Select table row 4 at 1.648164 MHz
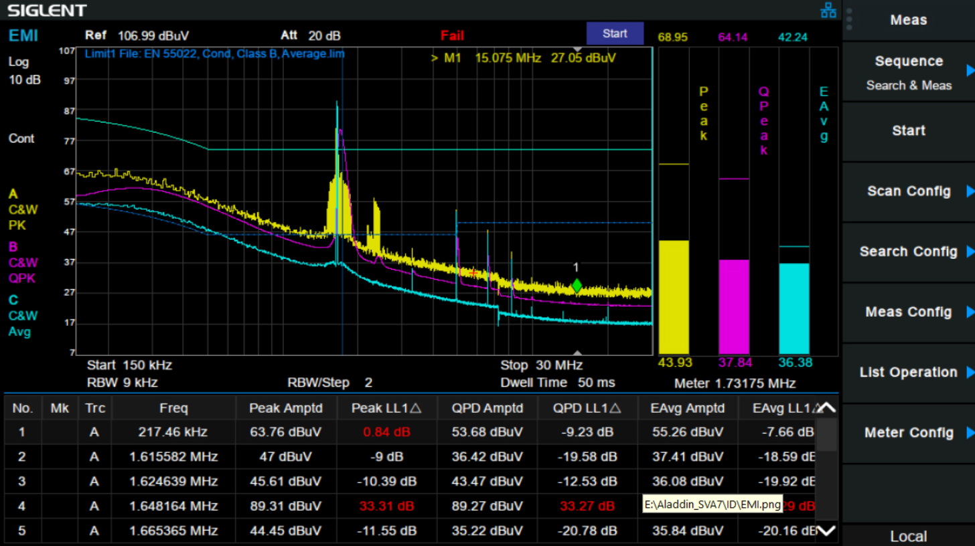This screenshot has width=975, height=546. [x=173, y=506]
